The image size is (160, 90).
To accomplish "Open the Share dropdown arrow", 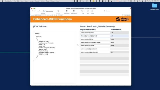I will point(94,11).
